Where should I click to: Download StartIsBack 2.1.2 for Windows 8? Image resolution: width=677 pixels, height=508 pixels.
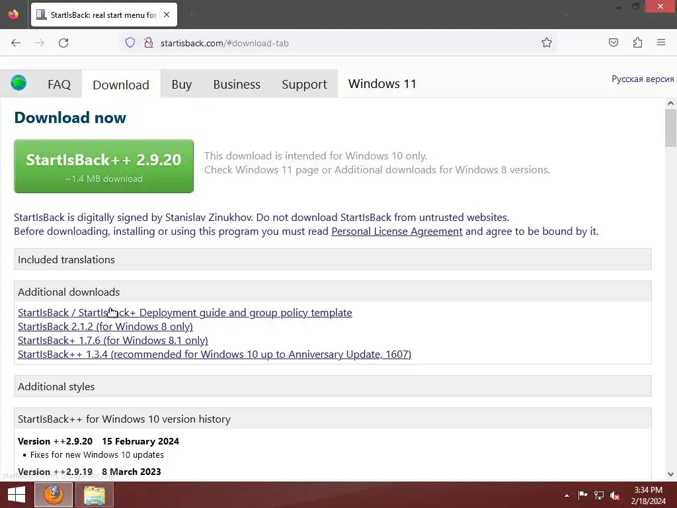105,327
